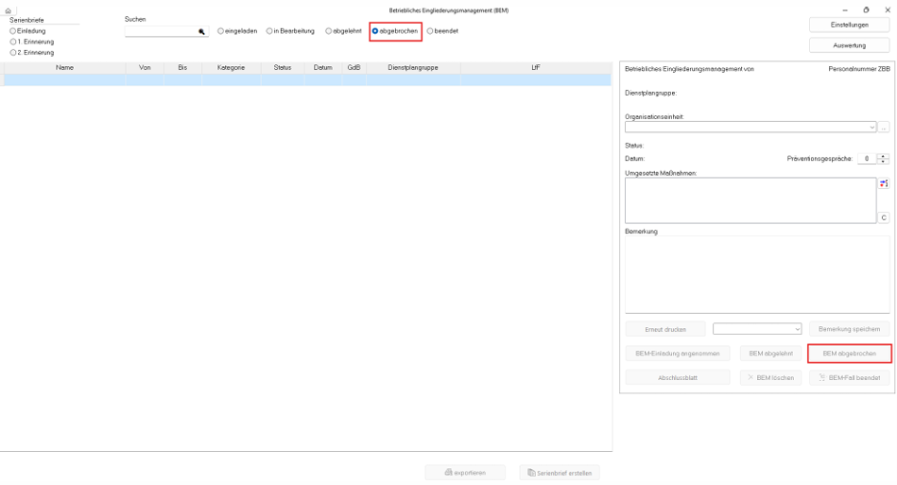Decrease the Präventionsgespräche count

tap(884, 162)
